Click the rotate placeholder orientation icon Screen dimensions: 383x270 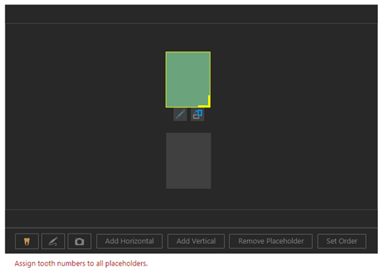tap(198, 115)
